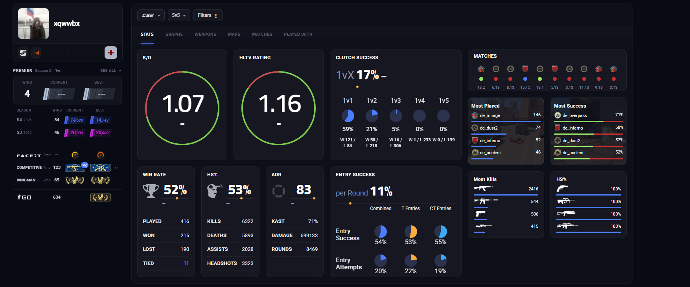Open the WEAPONS tab
690x287 pixels.
[x=205, y=35]
